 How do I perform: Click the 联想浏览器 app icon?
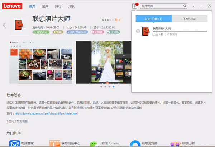click(135, 143)
